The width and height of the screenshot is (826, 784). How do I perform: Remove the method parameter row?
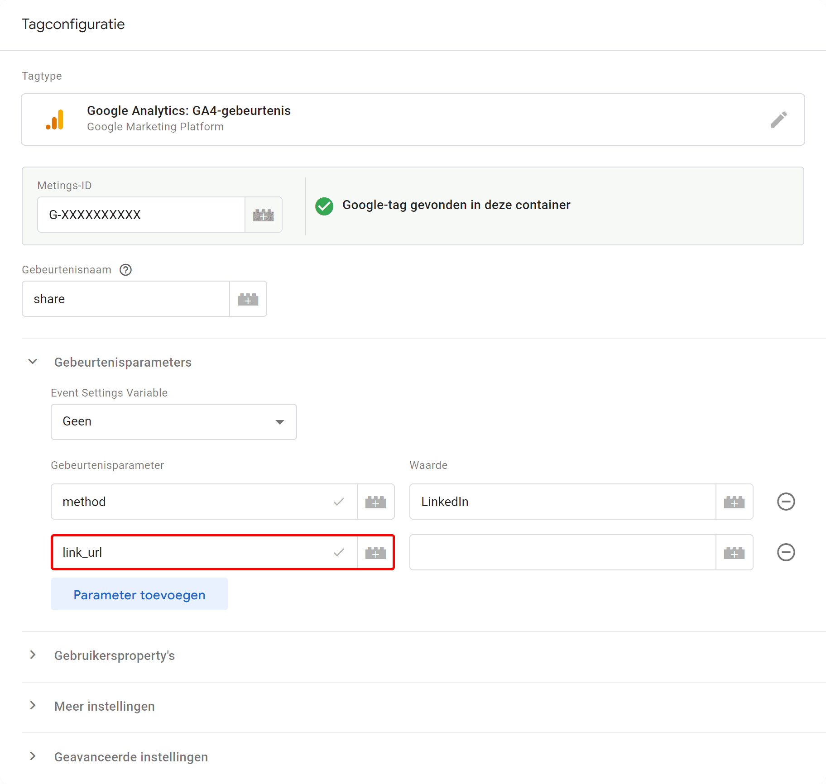point(786,502)
